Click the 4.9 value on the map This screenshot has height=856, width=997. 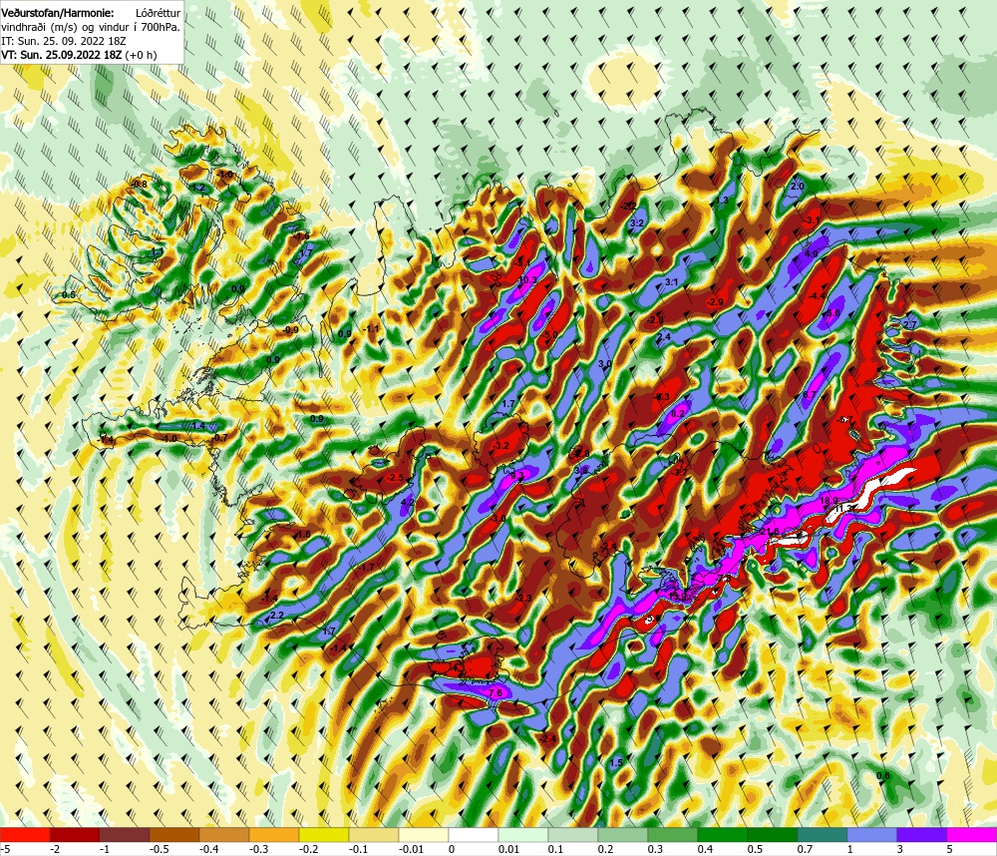[x=812, y=254]
